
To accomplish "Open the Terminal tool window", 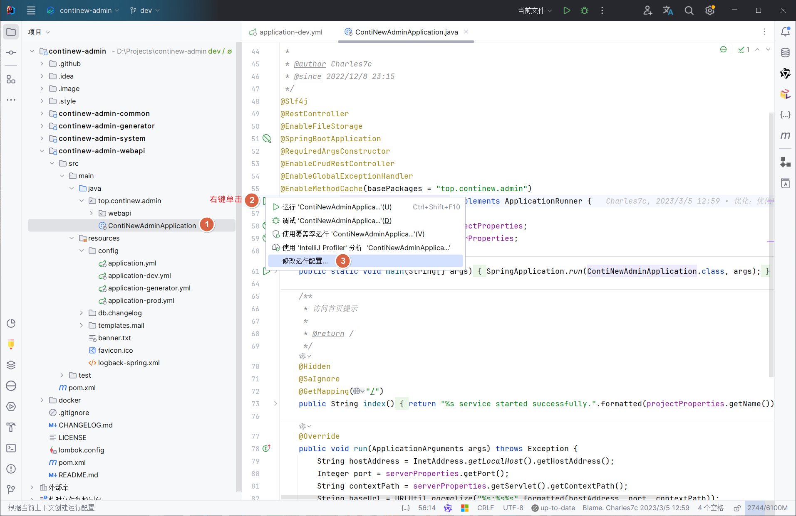I will [11, 448].
